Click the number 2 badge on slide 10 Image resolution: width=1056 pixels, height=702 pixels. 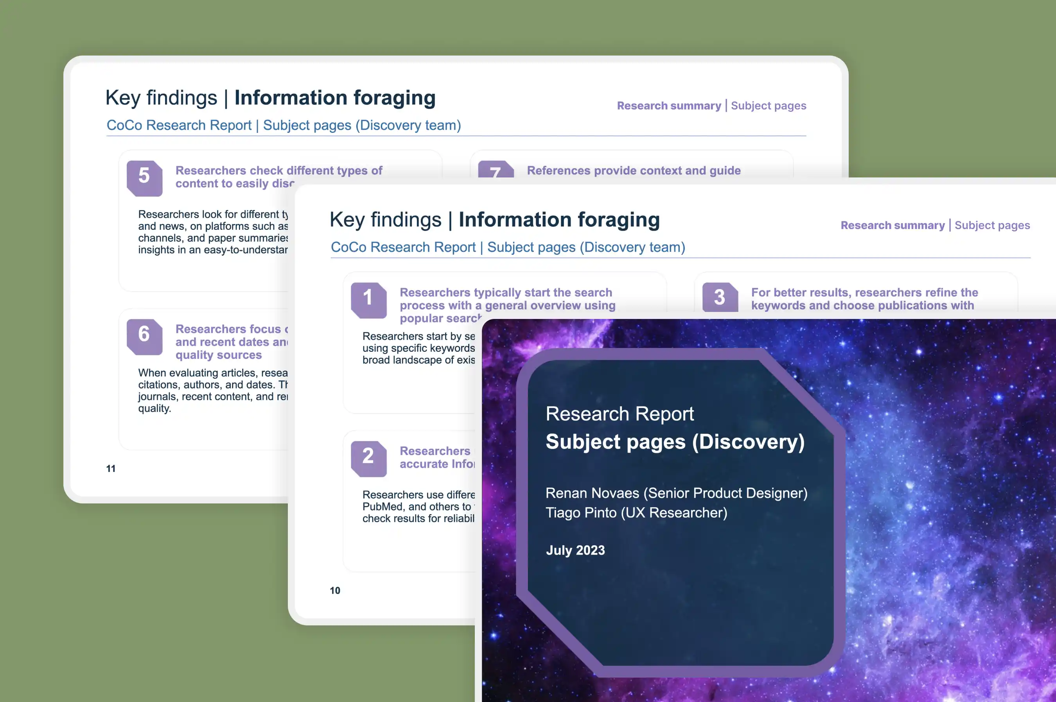pos(368,458)
